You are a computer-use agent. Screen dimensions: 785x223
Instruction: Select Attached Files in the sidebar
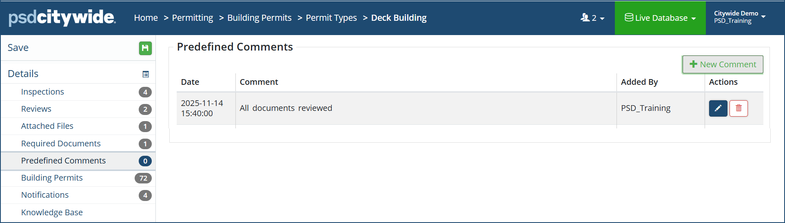click(47, 126)
